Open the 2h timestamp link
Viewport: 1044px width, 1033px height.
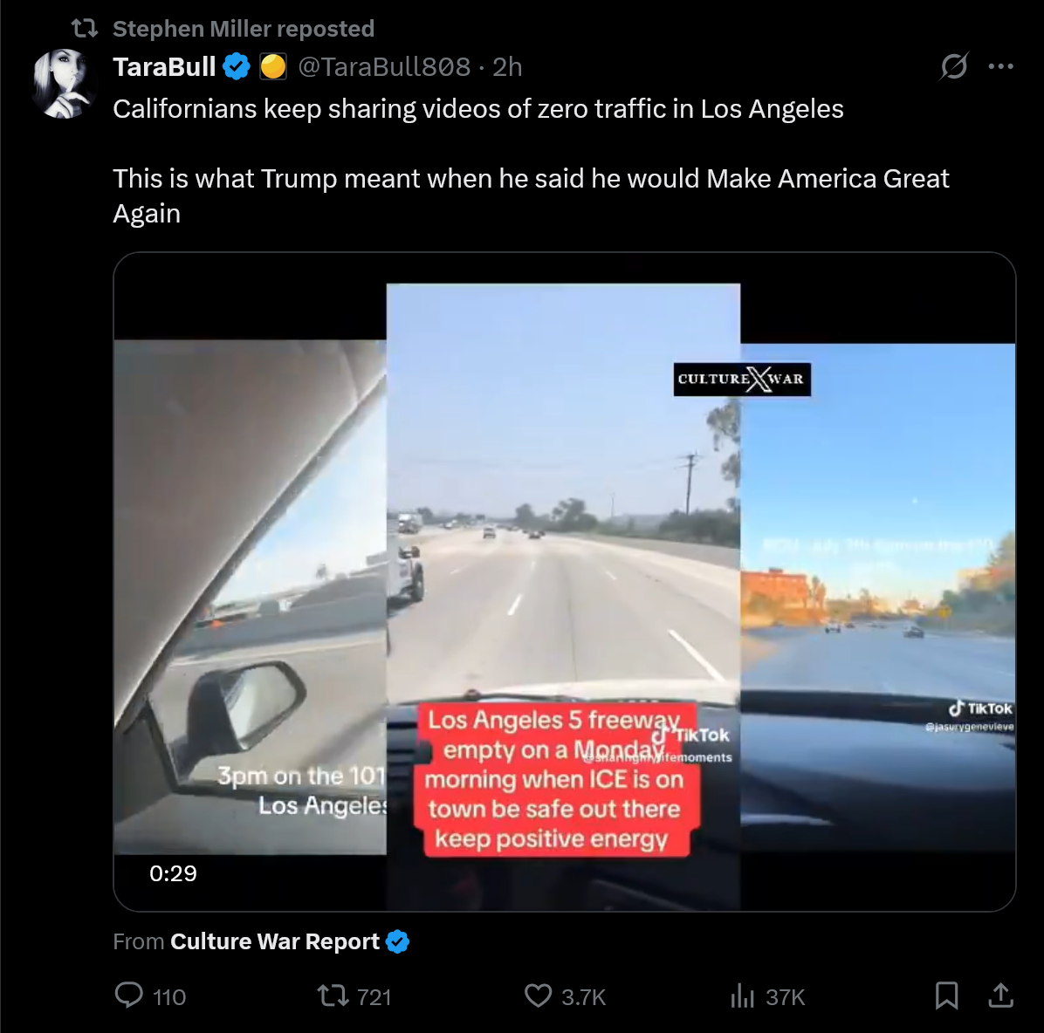point(506,66)
